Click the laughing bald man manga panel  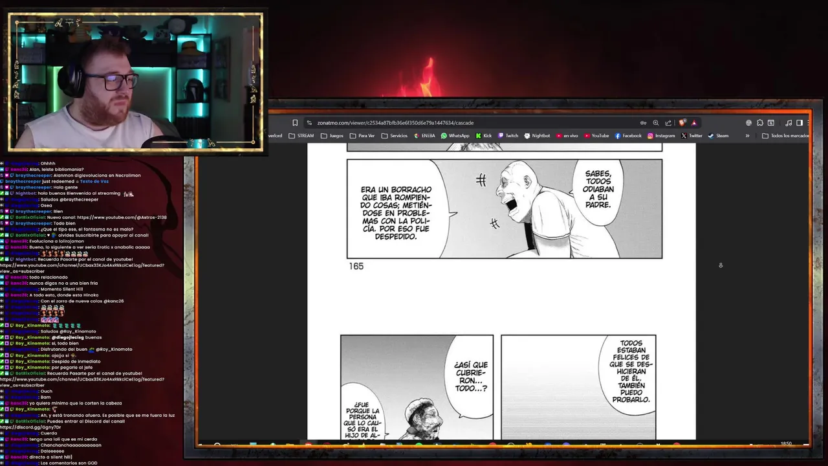(x=505, y=208)
